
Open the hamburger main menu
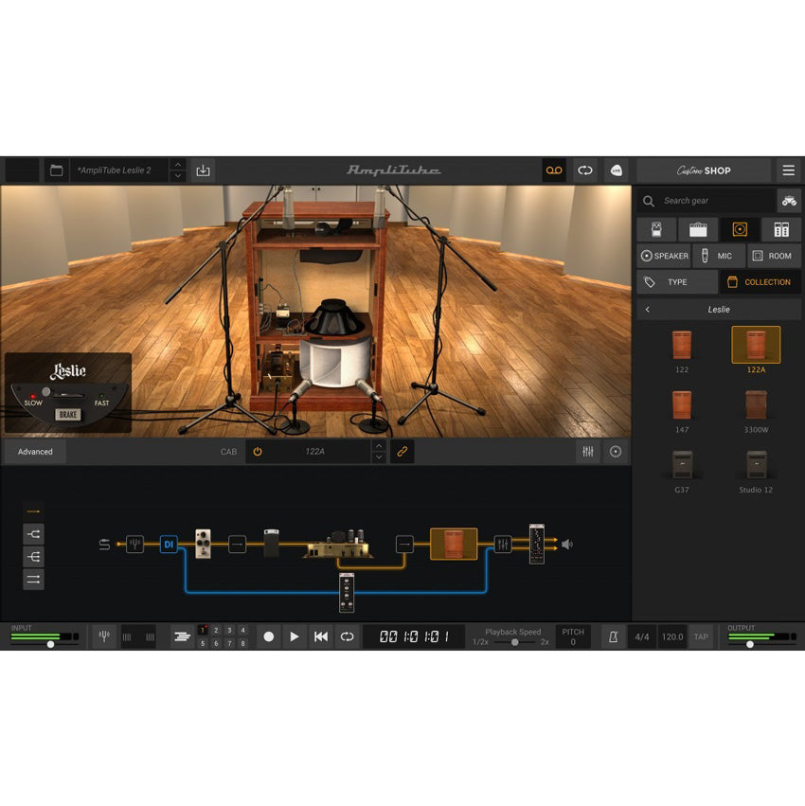click(788, 170)
